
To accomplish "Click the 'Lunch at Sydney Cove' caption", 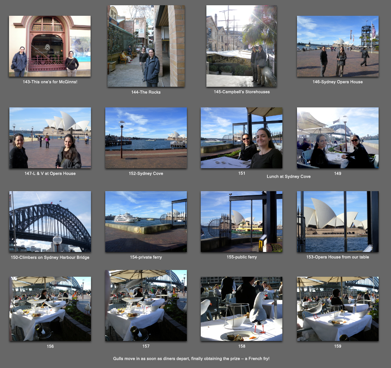I will pos(288,176).
